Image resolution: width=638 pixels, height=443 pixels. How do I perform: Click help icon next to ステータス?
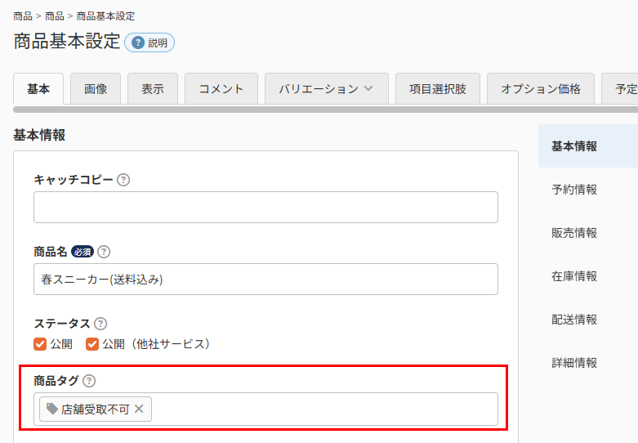pyautogui.click(x=100, y=324)
